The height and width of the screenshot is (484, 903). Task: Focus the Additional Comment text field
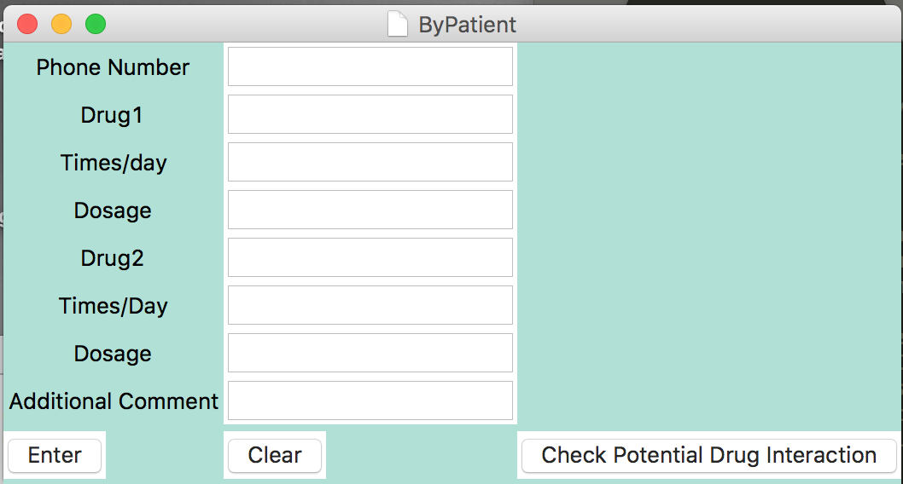pyautogui.click(x=370, y=400)
